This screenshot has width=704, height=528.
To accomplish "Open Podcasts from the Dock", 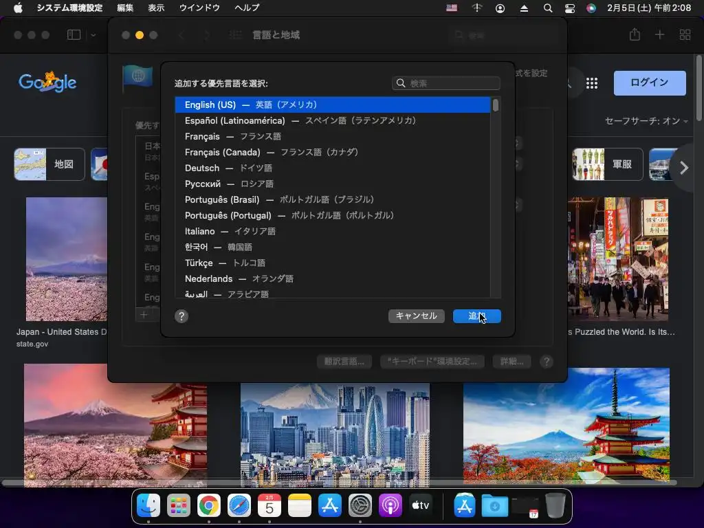I will tap(390, 505).
